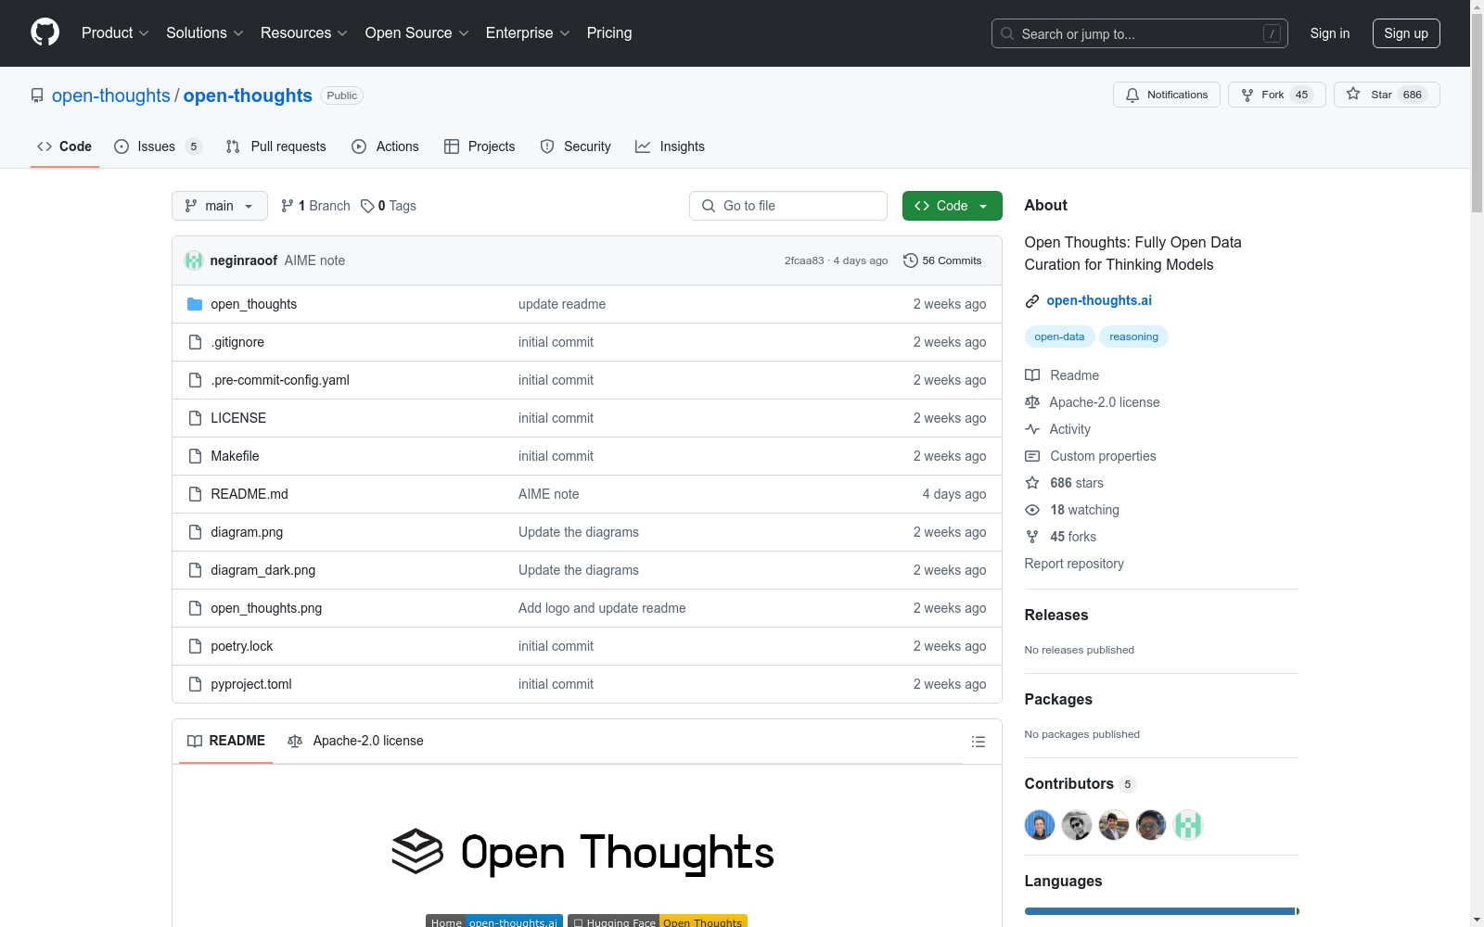Open the README outline list icon
1484x927 pixels.
(x=978, y=742)
